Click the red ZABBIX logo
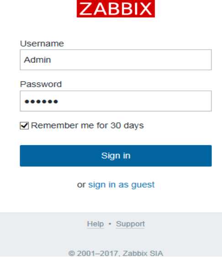This screenshot has height=257, width=222. 116,9
